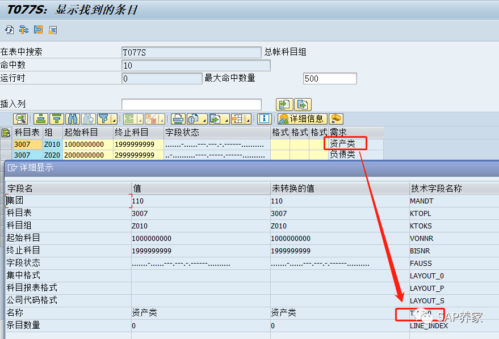This screenshot has height=339, width=499.
Task: Click the empty 插入列 input field
Action: pyautogui.click(x=191, y=104)
